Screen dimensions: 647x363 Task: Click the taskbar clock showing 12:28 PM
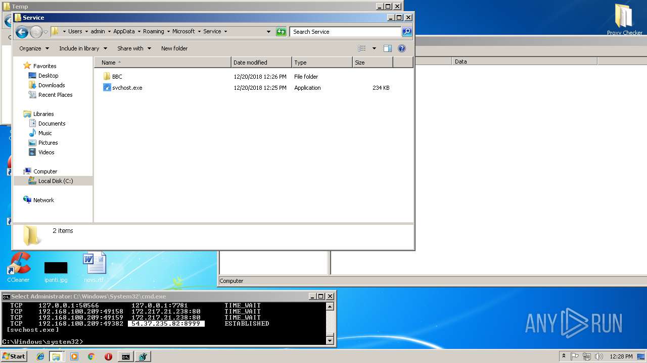(x=620, y=356)
